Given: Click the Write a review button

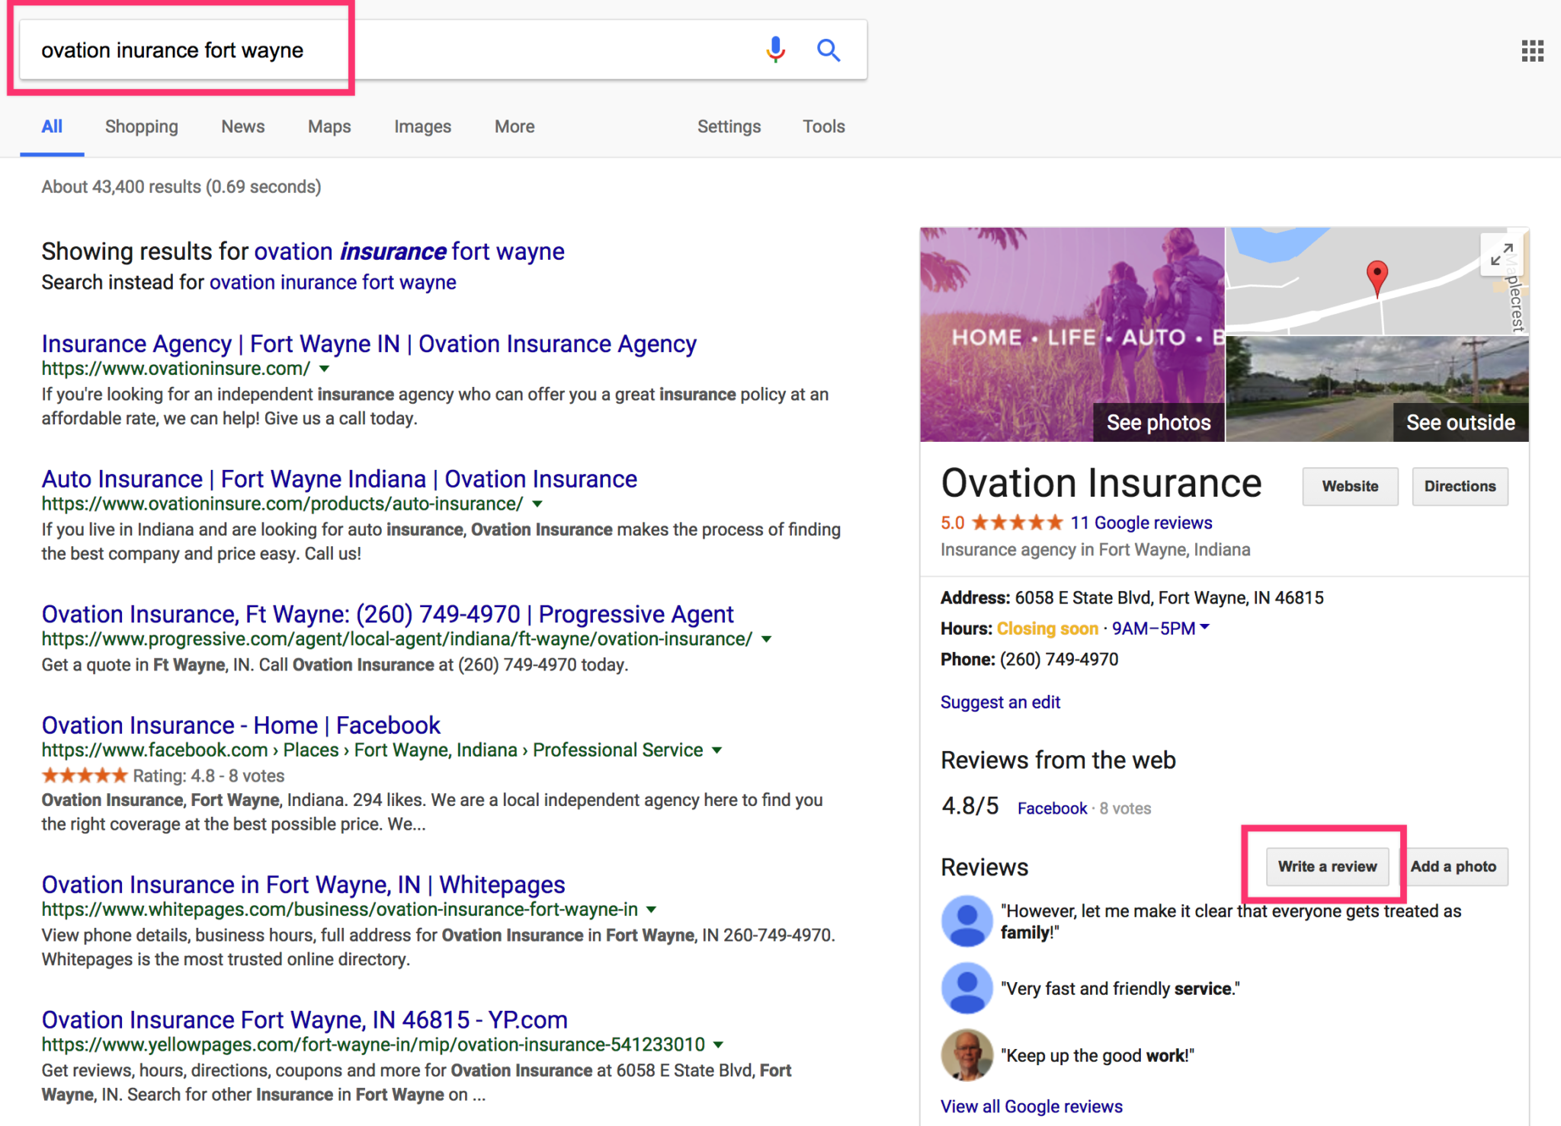Looking at the screenshot, I should [1327, 866].
